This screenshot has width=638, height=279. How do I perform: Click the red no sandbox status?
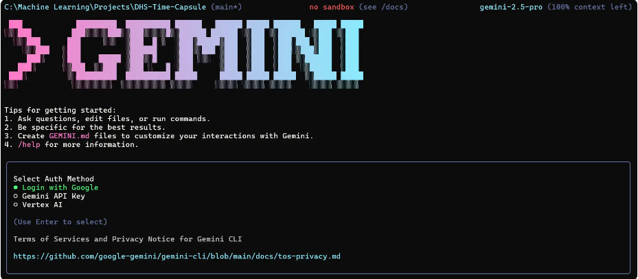332,8
